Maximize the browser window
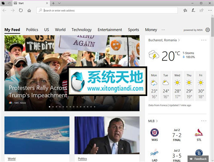This screenshot has width=214, height=162. pyautogui.click(x=201, y=3)
